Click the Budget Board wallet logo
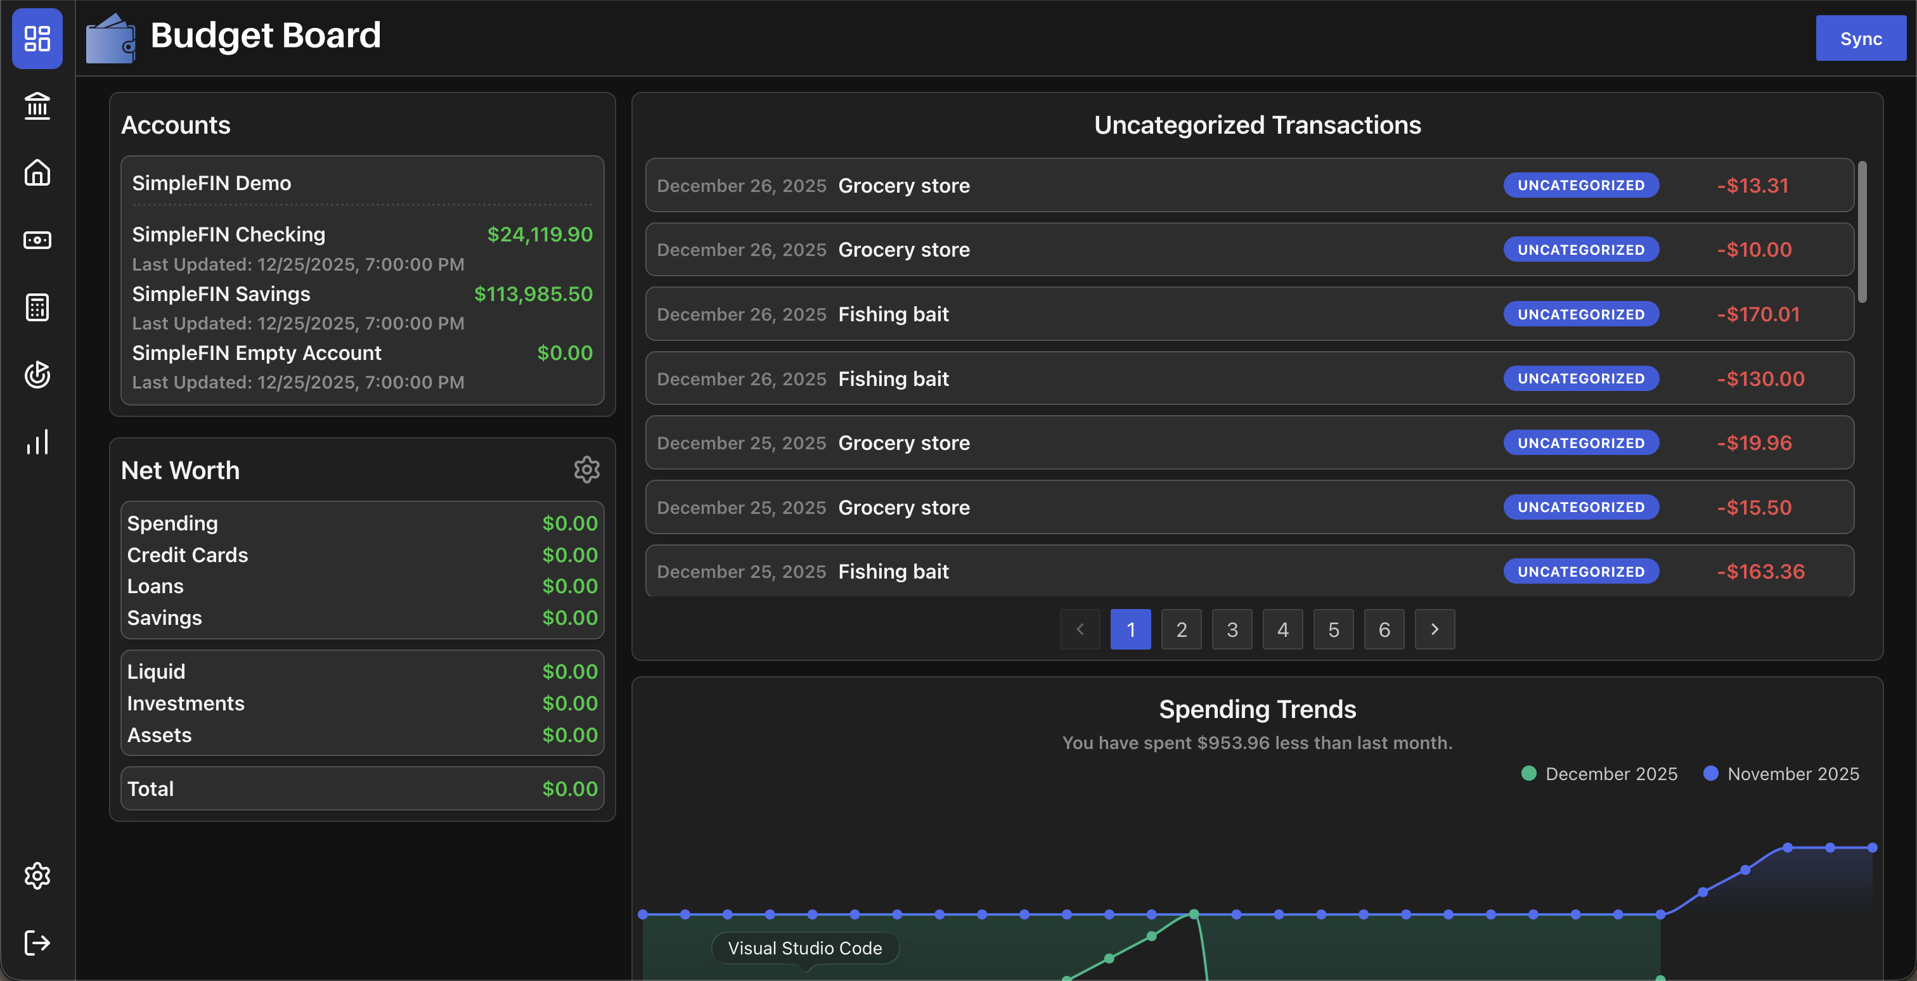1917x981 pixels. [x=110, y=38]
